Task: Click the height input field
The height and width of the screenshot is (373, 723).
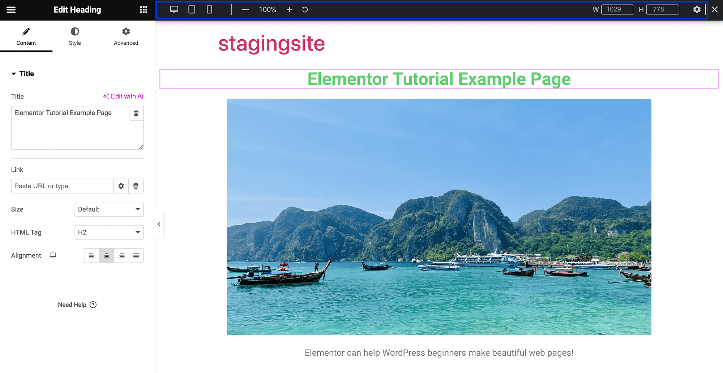Action: coord(662,10)
